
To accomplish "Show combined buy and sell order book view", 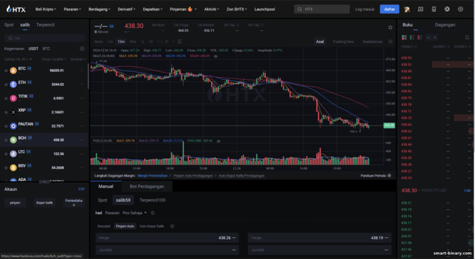I will tap(404, 38).
